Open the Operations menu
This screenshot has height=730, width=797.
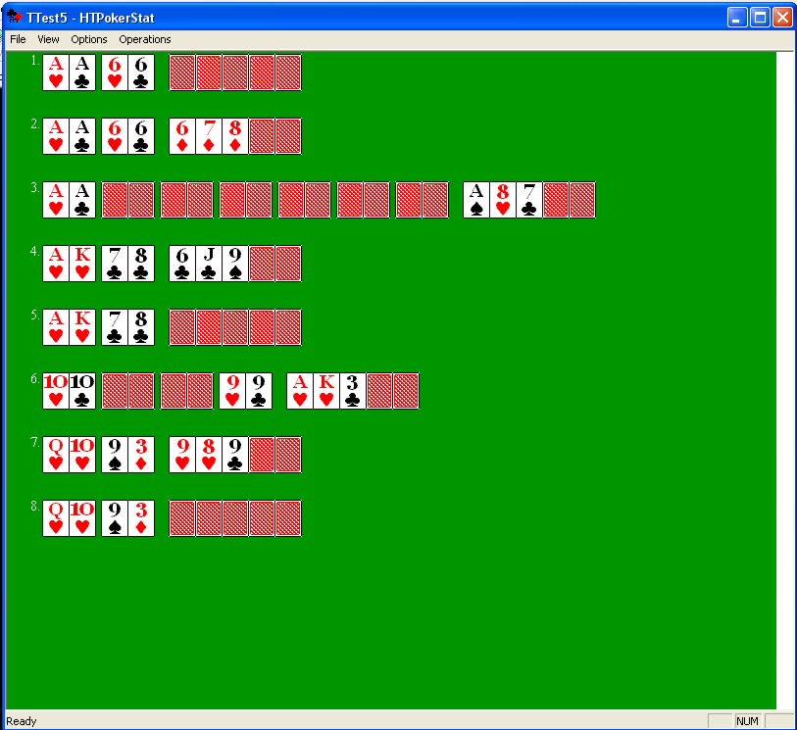(145, 39)
